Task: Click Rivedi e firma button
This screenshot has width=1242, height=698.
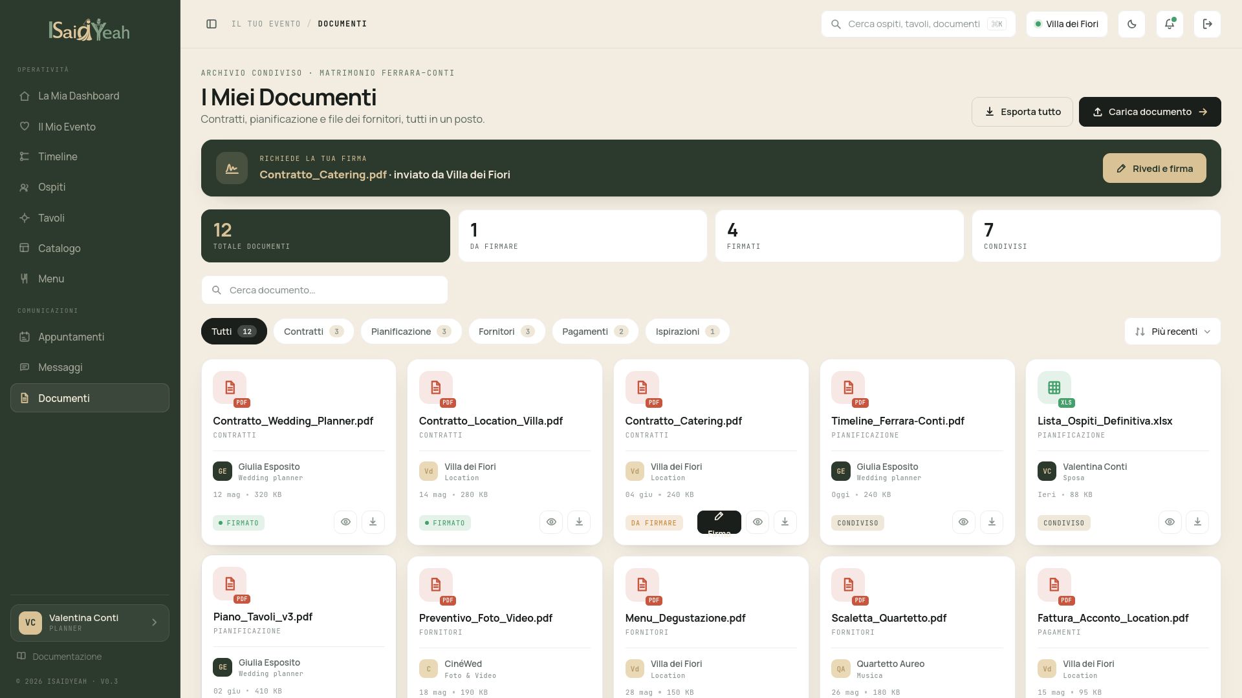Action: [1155, 168]
